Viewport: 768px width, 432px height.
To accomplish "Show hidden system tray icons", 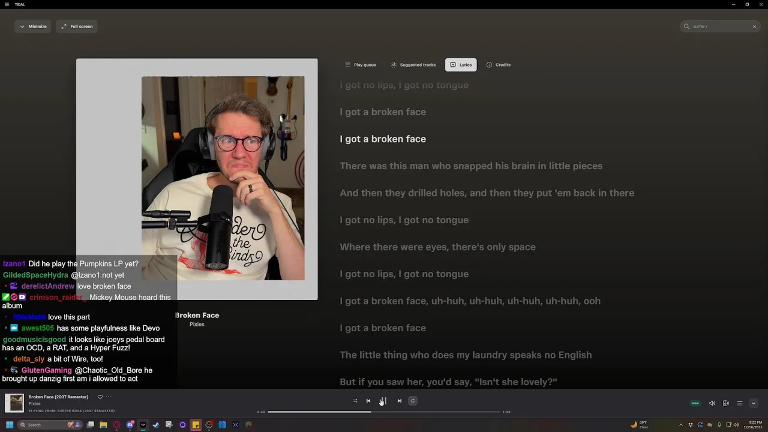I will click(681, 425).
